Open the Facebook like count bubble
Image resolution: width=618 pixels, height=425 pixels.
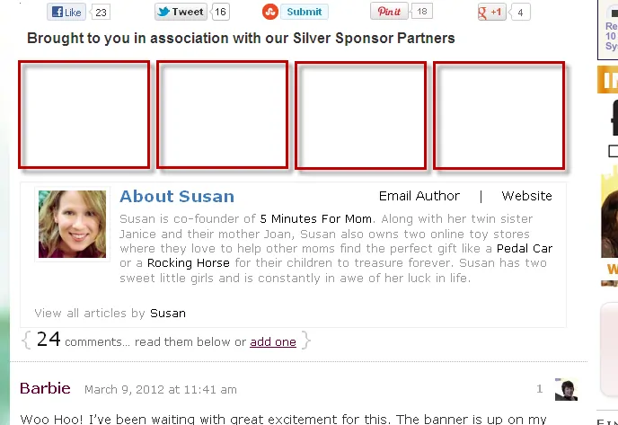coord(101,13)
